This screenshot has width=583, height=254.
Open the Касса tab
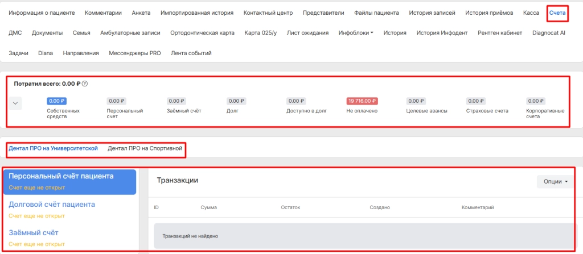531,13
